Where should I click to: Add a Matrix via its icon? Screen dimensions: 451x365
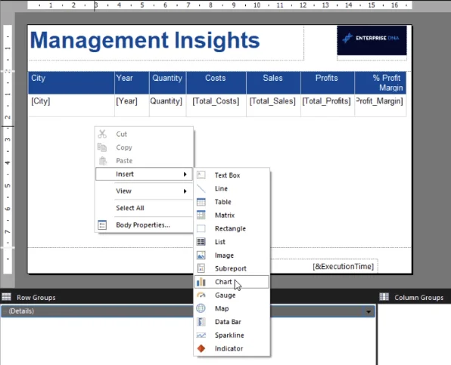coord(201,215)
